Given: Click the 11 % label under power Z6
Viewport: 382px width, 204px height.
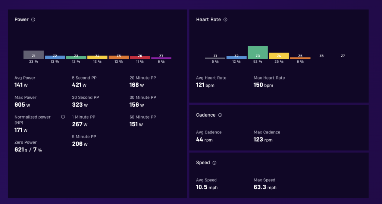Looking at the screenshot, I should click(x=140, y=62).
